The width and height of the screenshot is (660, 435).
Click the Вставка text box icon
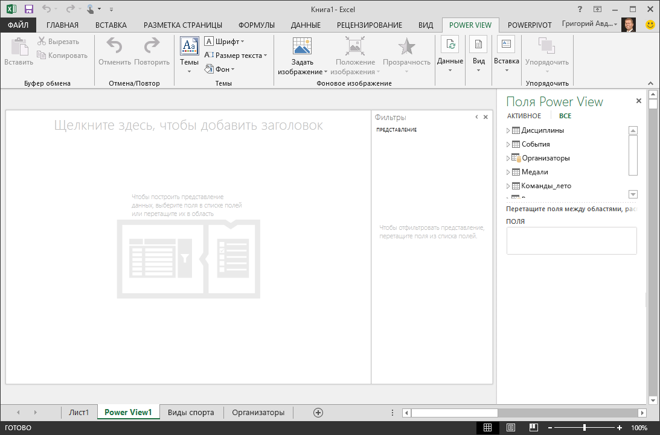(507, 44)
